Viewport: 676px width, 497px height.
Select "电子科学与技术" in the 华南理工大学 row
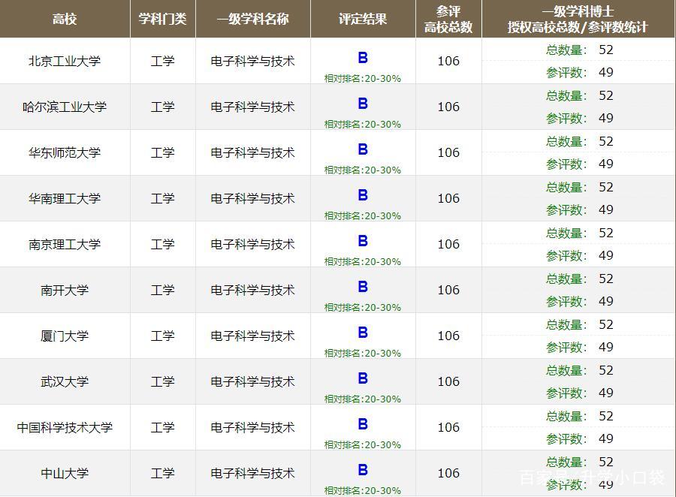point(252,198)
